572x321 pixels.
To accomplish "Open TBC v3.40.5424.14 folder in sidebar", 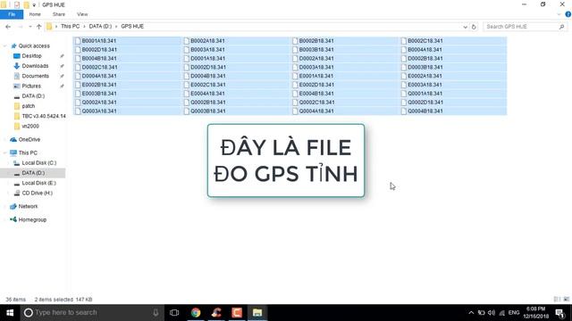I will tap(44, 116).
